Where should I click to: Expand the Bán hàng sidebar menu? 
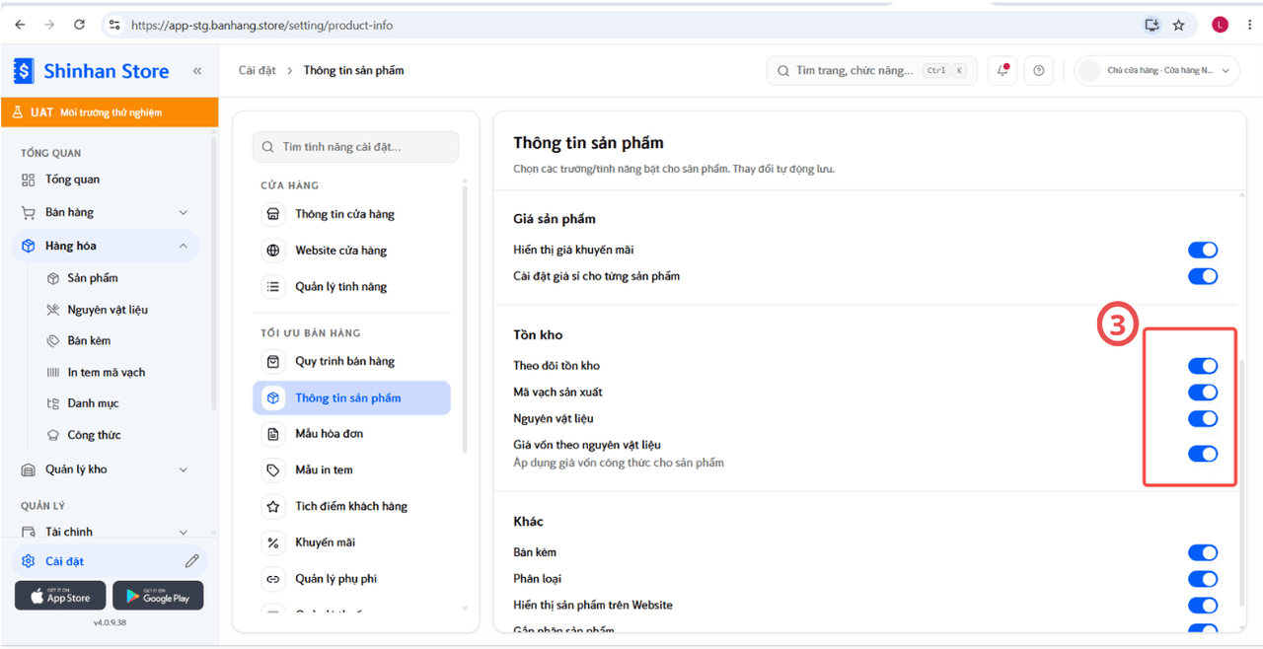tap(106, 212)
